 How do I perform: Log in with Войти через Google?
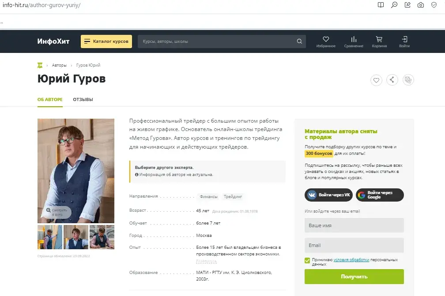click(380, 195)
